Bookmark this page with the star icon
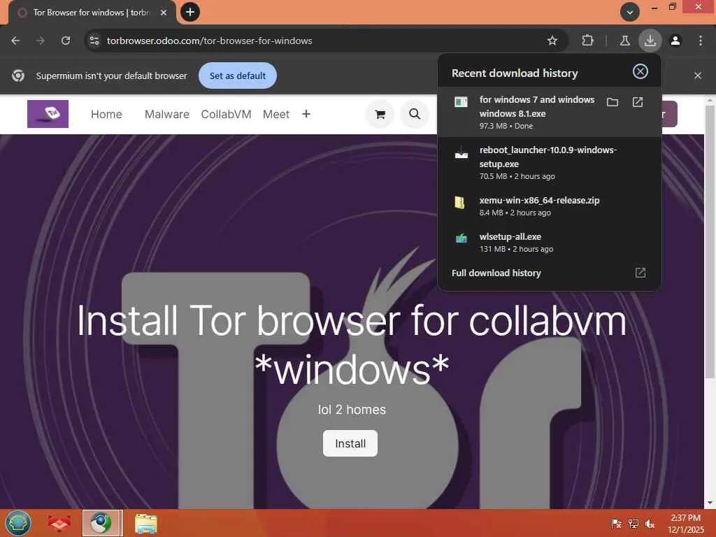This screenshot has width=716, height=537. (552, 41)
